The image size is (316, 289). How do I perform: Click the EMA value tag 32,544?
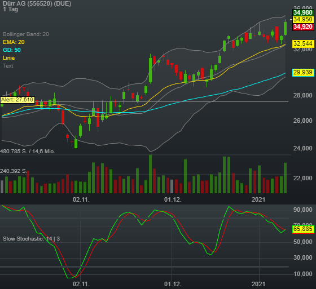point(303,43)
